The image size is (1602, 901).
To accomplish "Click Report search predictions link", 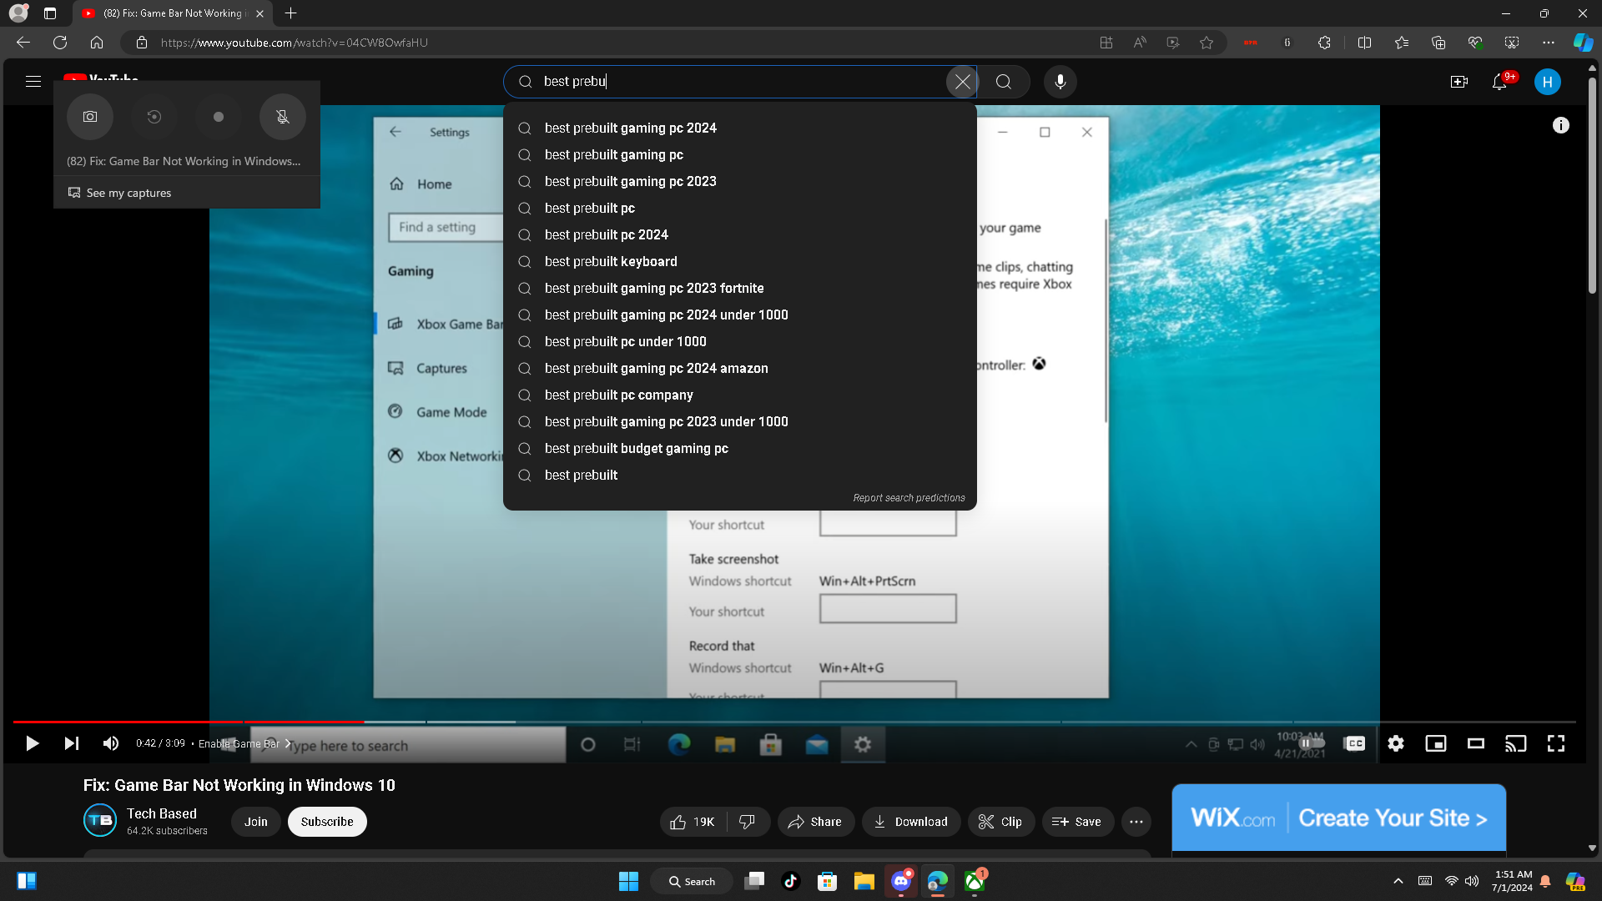I will [909, 498].
